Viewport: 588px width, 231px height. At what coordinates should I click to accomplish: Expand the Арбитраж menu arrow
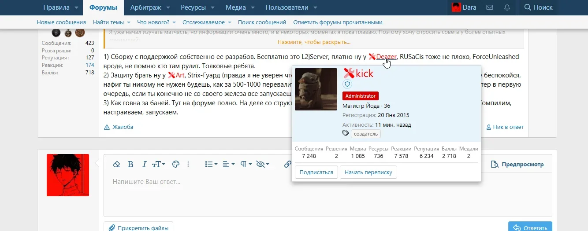pos(169,7)
